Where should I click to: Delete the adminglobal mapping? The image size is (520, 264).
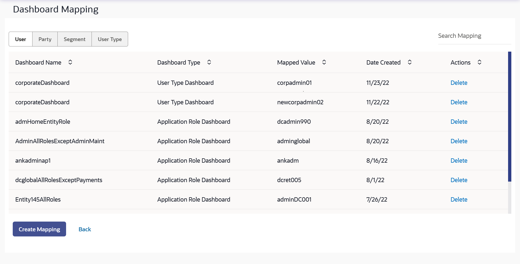pyautogui.click(x=459, y=141)
